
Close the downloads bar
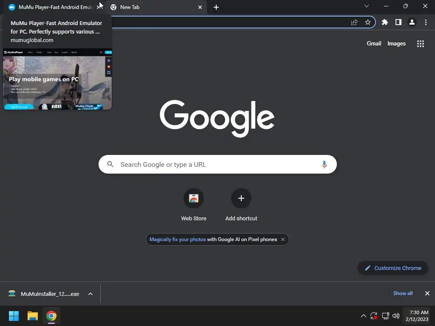[x=427, y=293]
